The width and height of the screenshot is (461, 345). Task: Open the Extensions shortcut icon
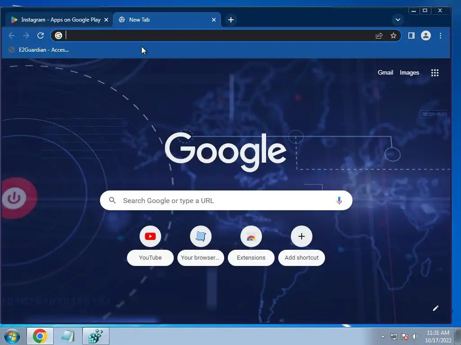click(251, 236)
